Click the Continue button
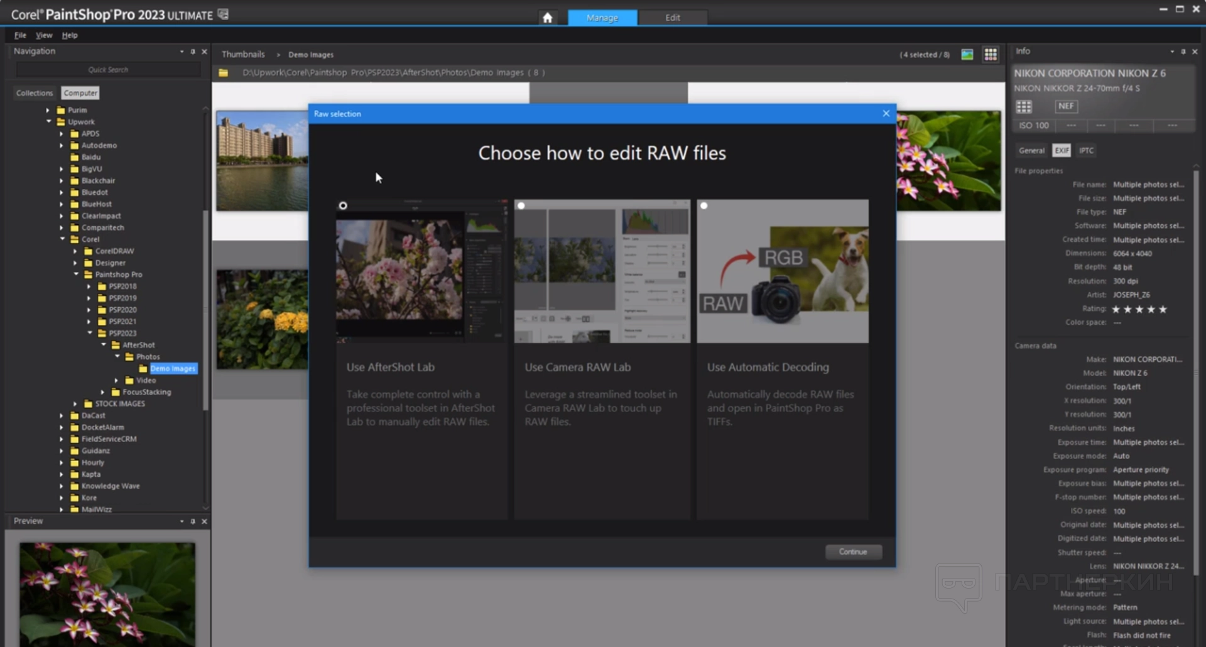 [853, 552]
